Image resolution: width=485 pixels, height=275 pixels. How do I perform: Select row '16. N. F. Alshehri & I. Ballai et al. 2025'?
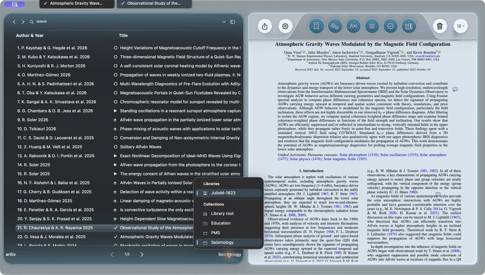pos(105,183)
